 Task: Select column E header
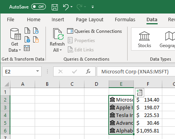(x=121, y=84)
